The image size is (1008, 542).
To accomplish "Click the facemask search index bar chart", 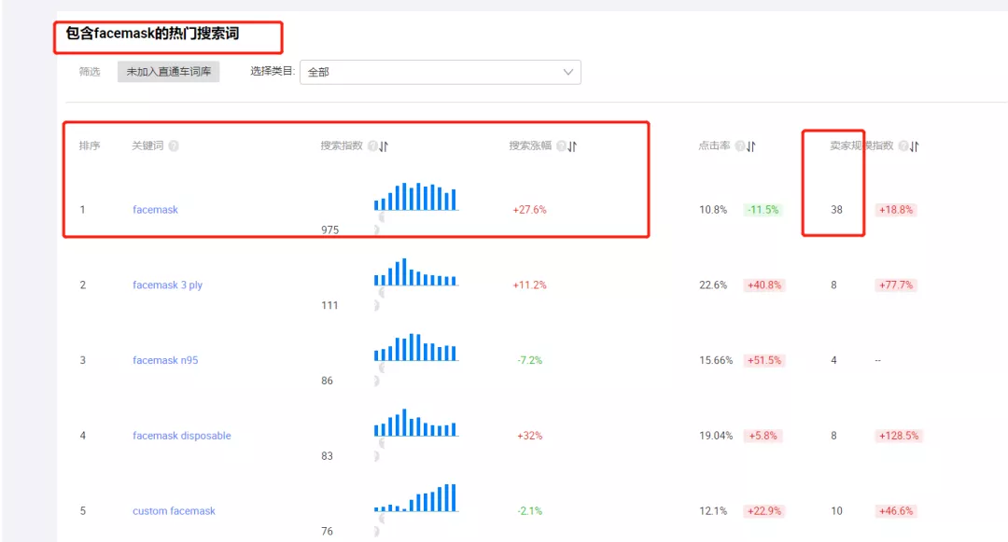I will [x=415, y=197].
